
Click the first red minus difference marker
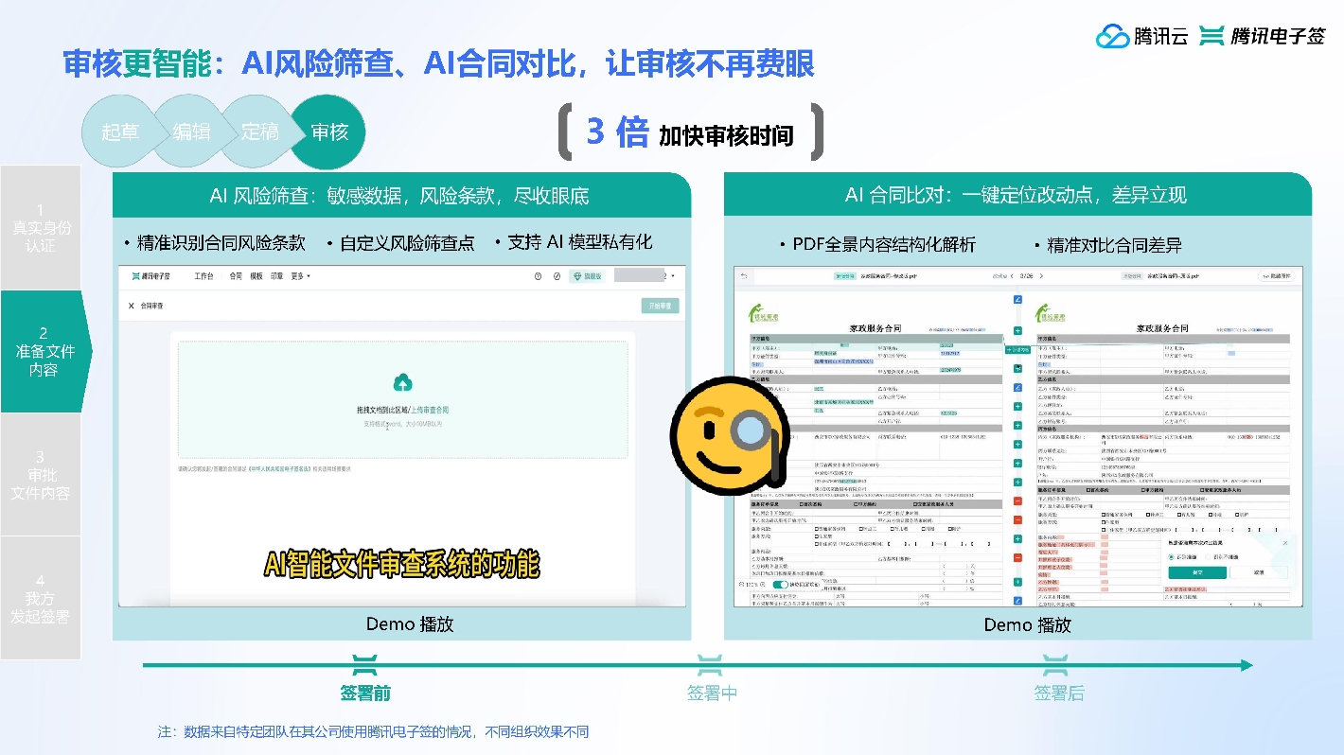coord(1017,500)
